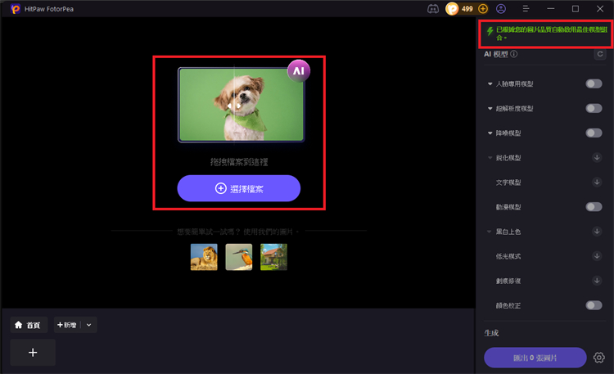Click the house icon in 首頁
This screenshot has width=614, height=374.
[x=18, y=325]
